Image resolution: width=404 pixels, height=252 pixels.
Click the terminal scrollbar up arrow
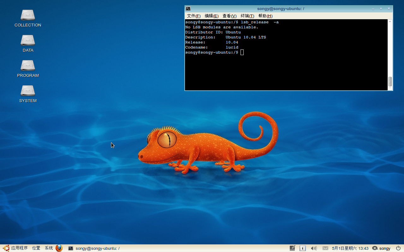click(x=390, y=22)
